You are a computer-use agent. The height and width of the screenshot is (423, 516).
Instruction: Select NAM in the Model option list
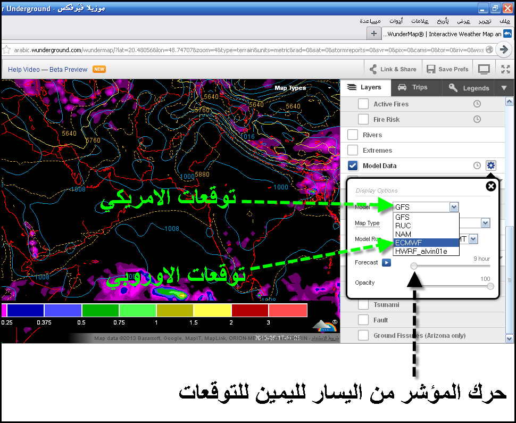point(426,234)
